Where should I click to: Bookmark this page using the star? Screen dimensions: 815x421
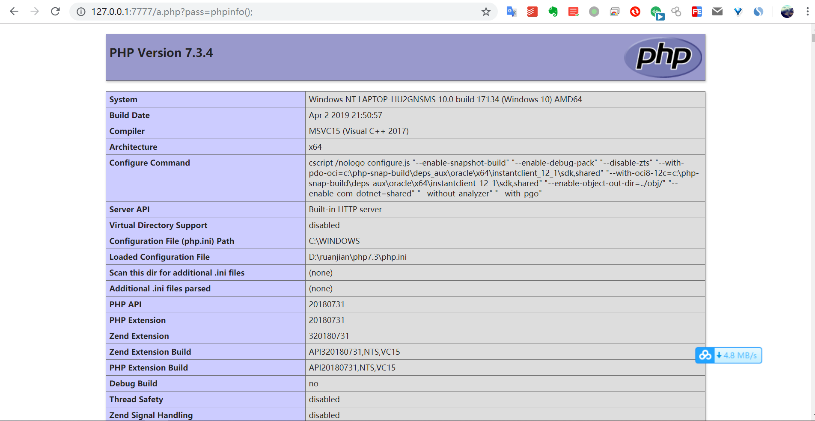click(x=486, y=12)
